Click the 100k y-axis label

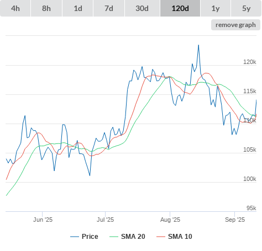tap(250, 179)
